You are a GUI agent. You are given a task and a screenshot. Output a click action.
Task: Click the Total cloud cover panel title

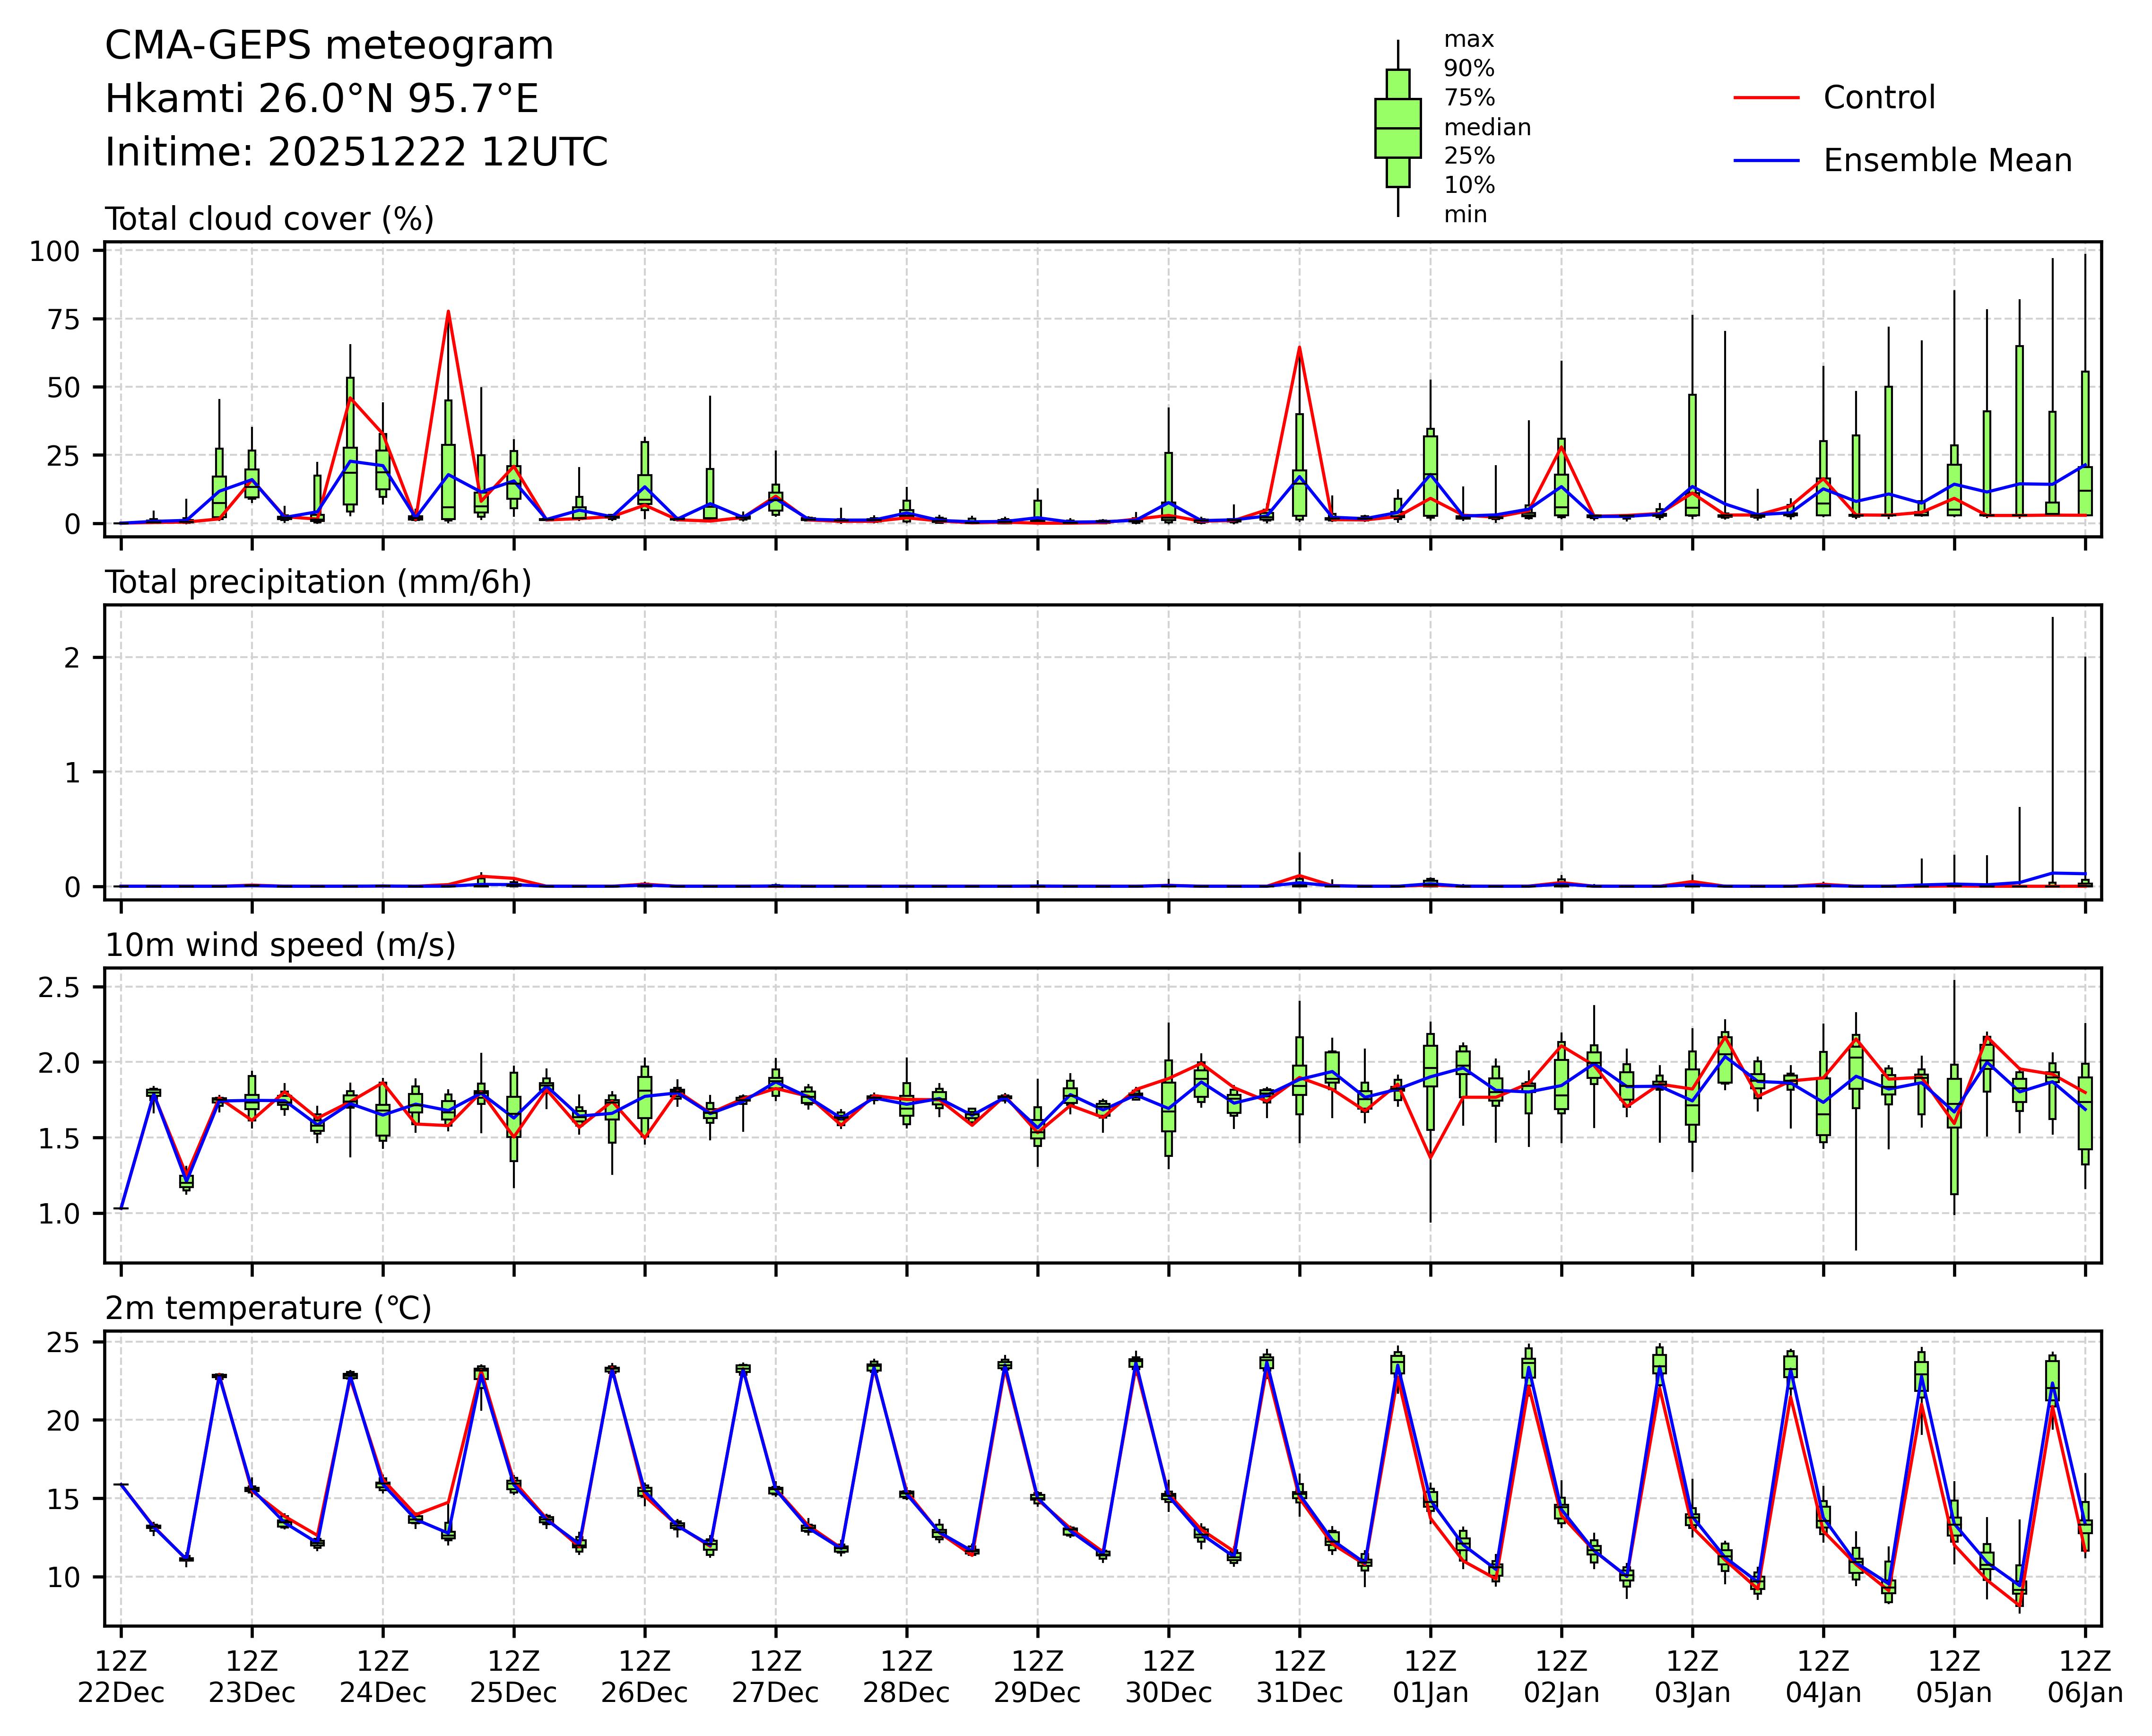269,219
